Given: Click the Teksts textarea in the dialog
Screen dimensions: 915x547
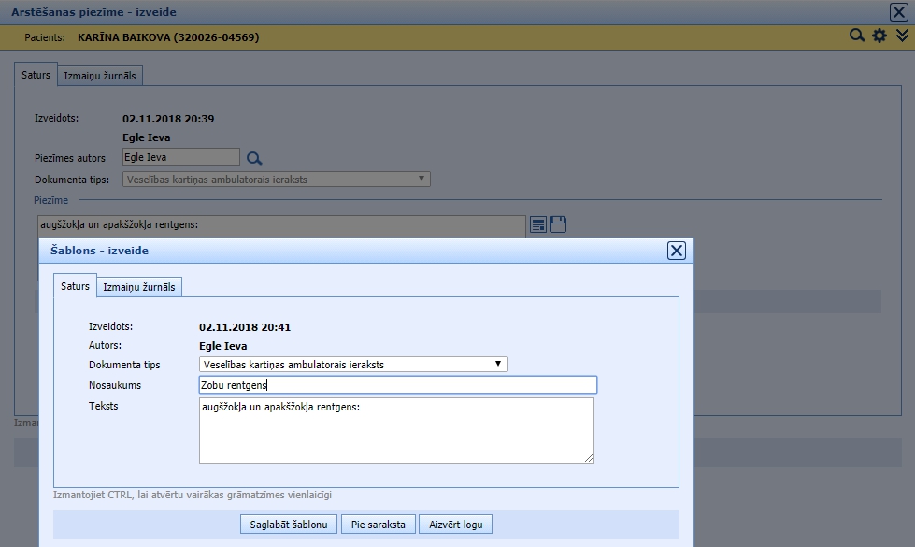Looking at the screenshot, I should (x=397, y=431).
